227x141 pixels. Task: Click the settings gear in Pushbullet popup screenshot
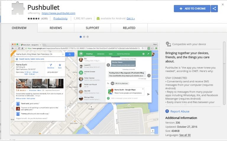[143, 54]
